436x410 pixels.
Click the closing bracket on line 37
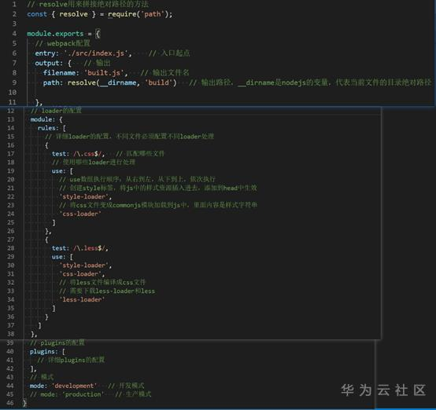pyautogui.click(x=39, y=325)
